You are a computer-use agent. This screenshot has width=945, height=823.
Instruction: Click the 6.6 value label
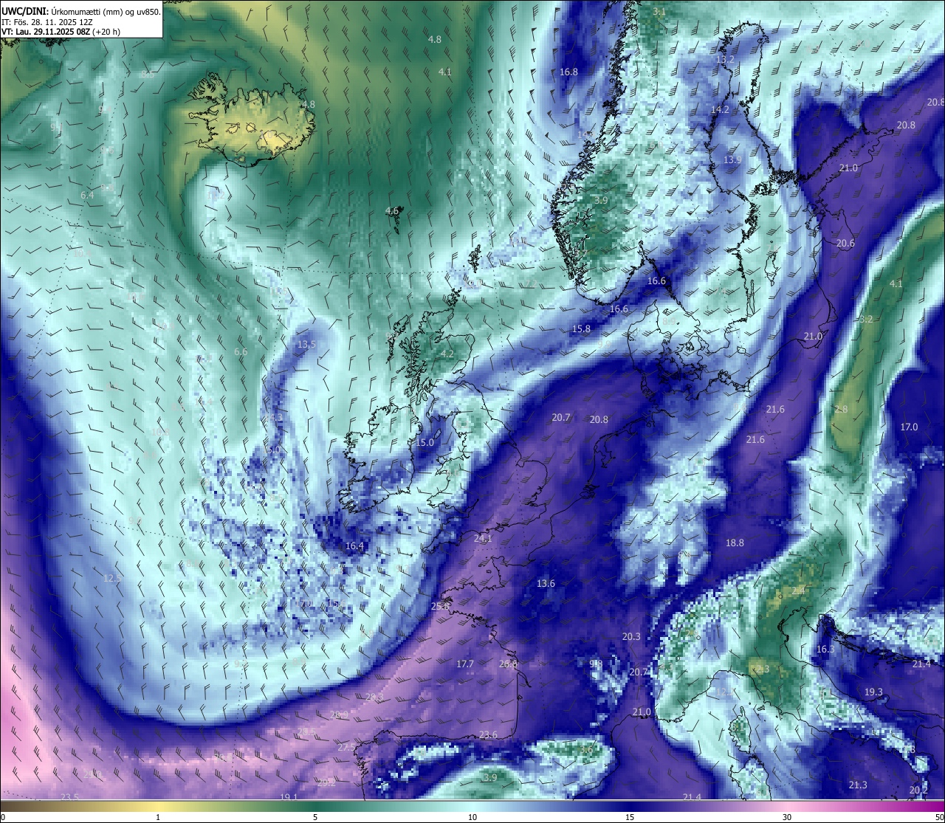(x=241, y=352)
